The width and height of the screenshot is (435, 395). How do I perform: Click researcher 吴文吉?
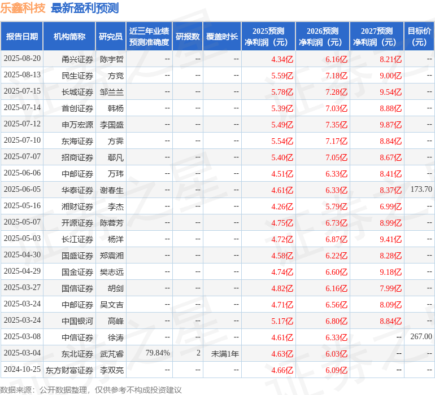click(x=112, y=305)
